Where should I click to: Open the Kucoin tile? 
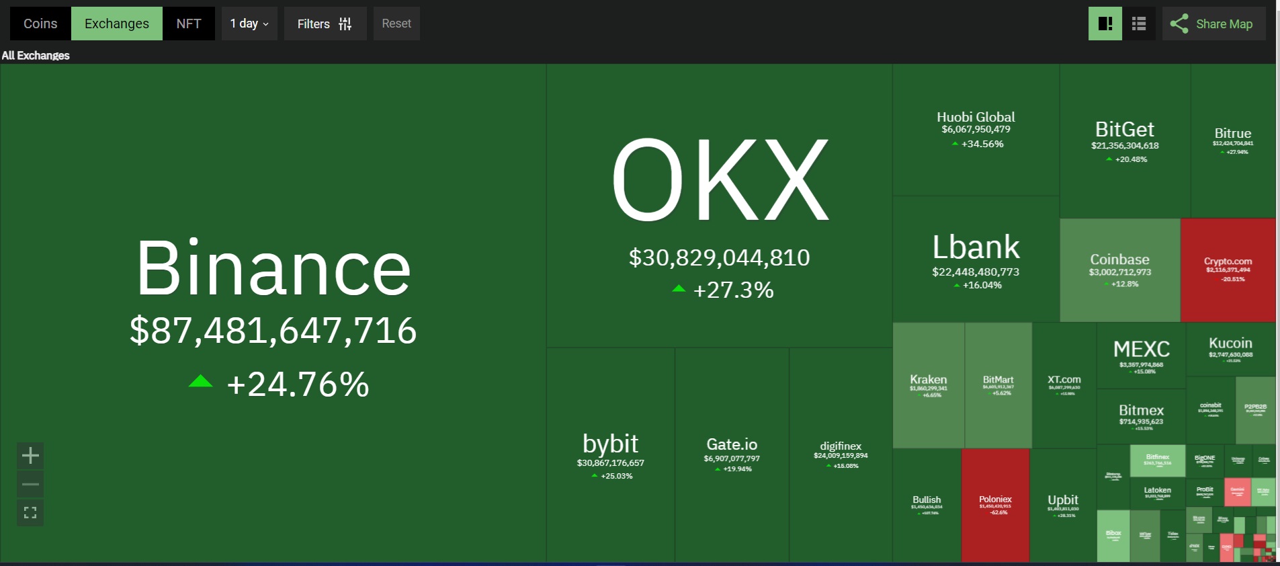point(1231,350)
